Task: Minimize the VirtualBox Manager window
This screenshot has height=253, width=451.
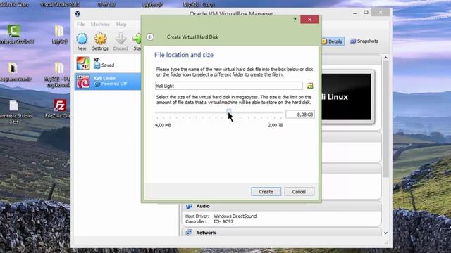Action: click(355, 13)
